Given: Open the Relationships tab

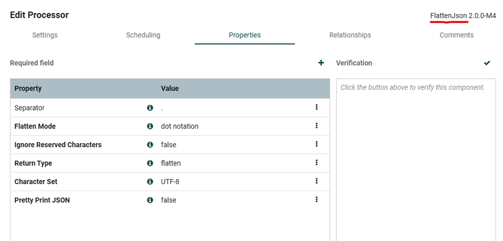Looking at the screenshot, I should (350, 35).
